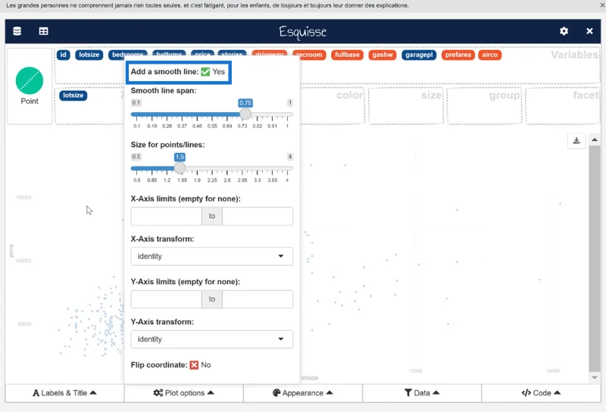Open the Appearance panel
The image size is (606, 412).
pyautogui.click(x=302, y=393)
